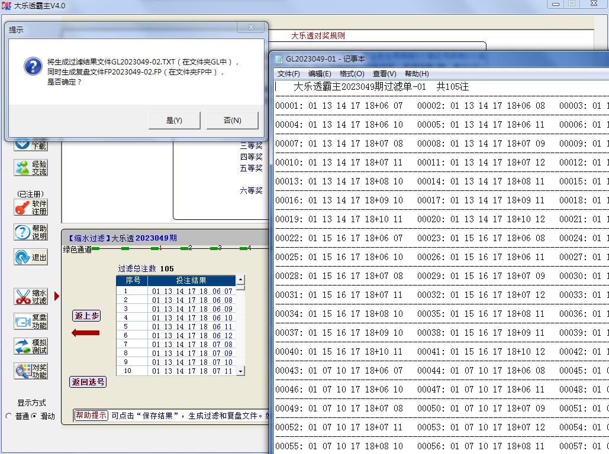Open the 查看(V) menu in Notepad

tap(384, 74)
